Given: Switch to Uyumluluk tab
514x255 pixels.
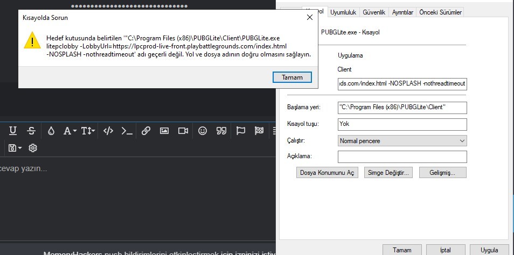Looking at the screenshot, I should click(x=343, y=12).
